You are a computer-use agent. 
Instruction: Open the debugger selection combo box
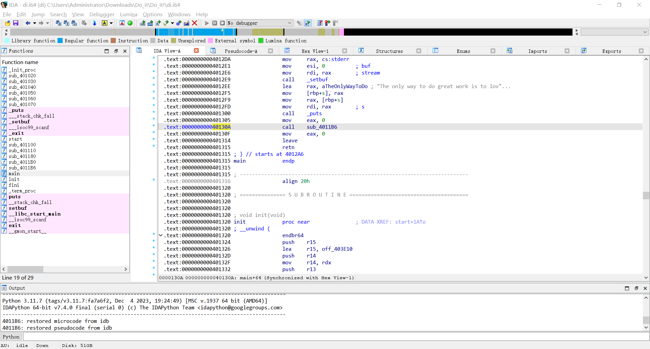pos(260,23)
